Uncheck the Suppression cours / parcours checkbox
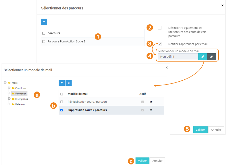Screen dimensions: 226x166 61,110
